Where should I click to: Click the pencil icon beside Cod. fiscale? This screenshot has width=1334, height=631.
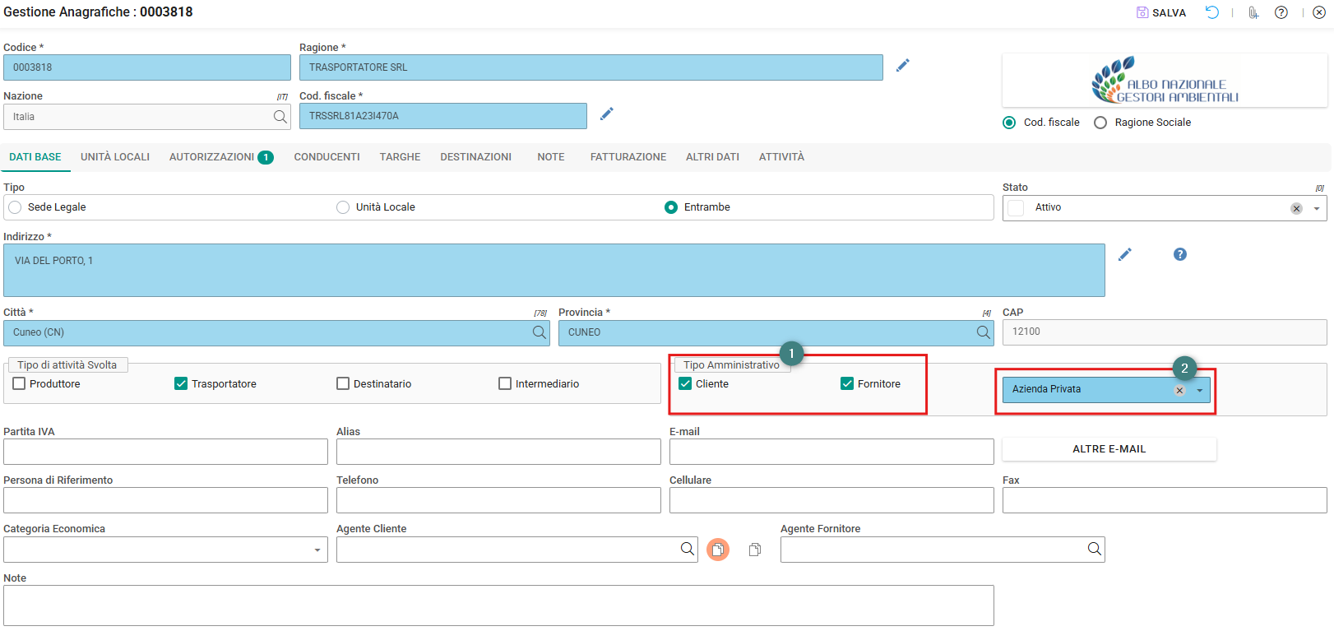(x=607, y=114)
